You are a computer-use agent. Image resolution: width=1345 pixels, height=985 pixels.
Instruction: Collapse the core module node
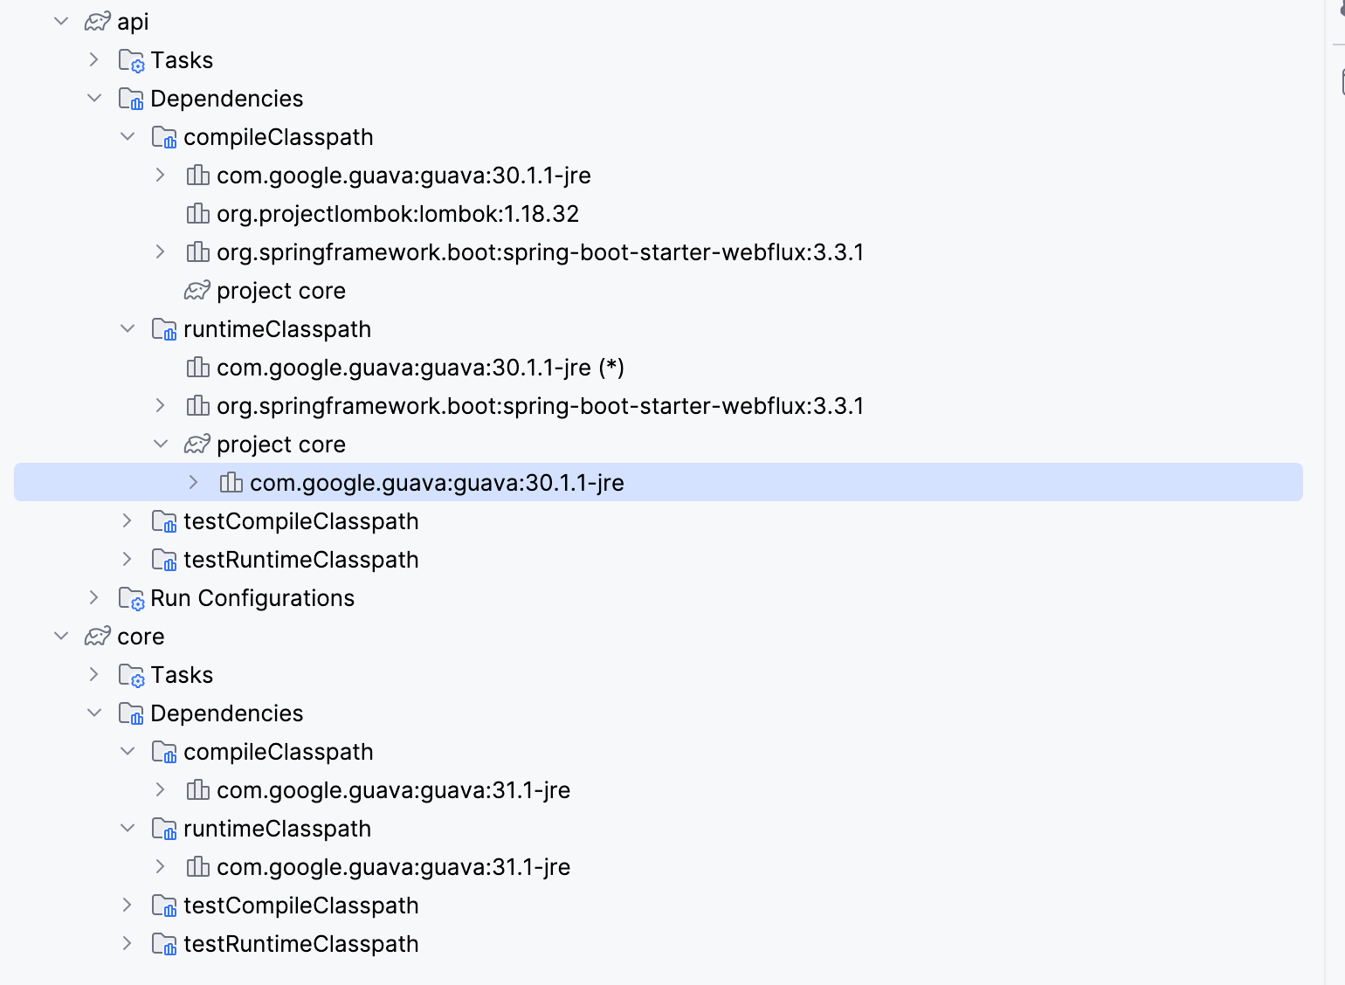point(61,636)
